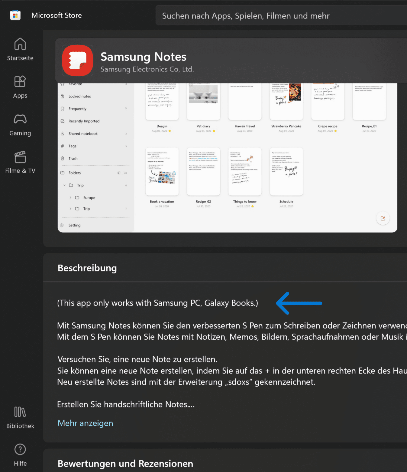Open the Pet diary note thumbnail
This screenshot has width=407, height=472.
point(203,102)
